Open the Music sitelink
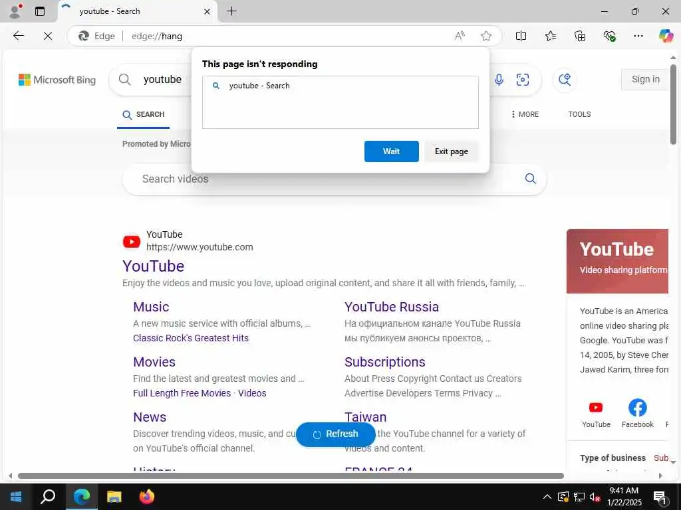681x510 pixels. (151, 307)
